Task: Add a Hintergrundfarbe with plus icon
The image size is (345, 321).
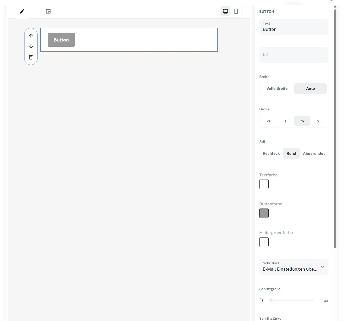Action: pyautogui.click(x=264, y=242)
